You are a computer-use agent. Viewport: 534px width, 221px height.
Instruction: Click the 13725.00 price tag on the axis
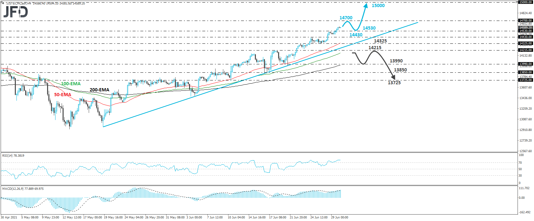click(x=526, y=80)
